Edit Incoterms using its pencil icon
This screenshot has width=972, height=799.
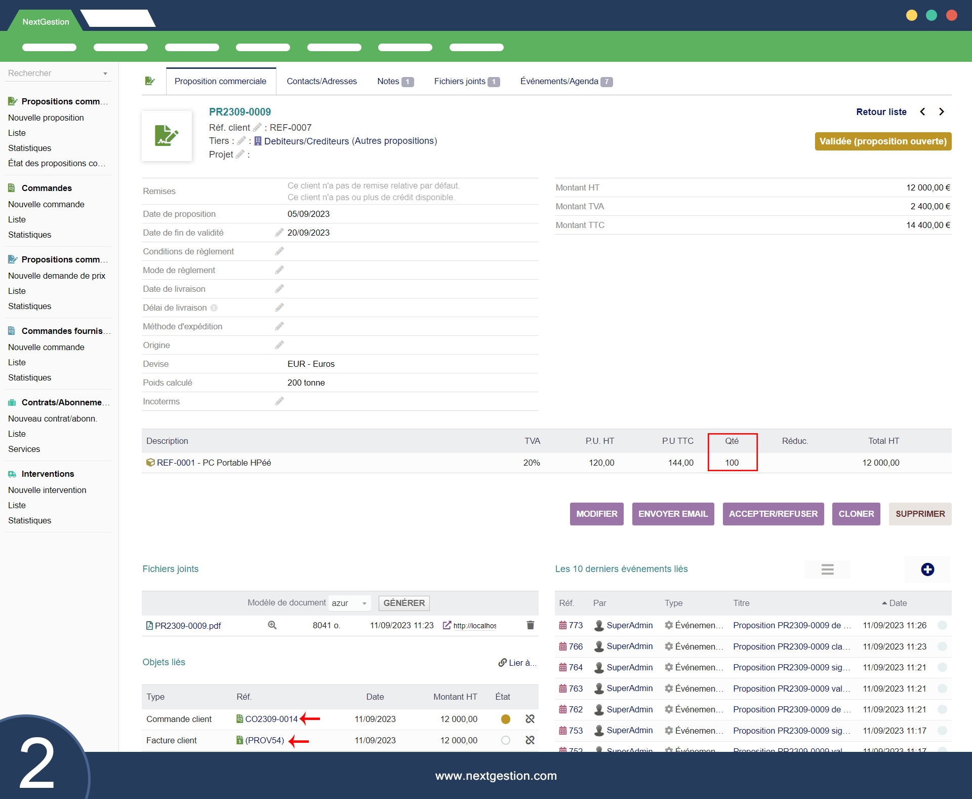279,401
